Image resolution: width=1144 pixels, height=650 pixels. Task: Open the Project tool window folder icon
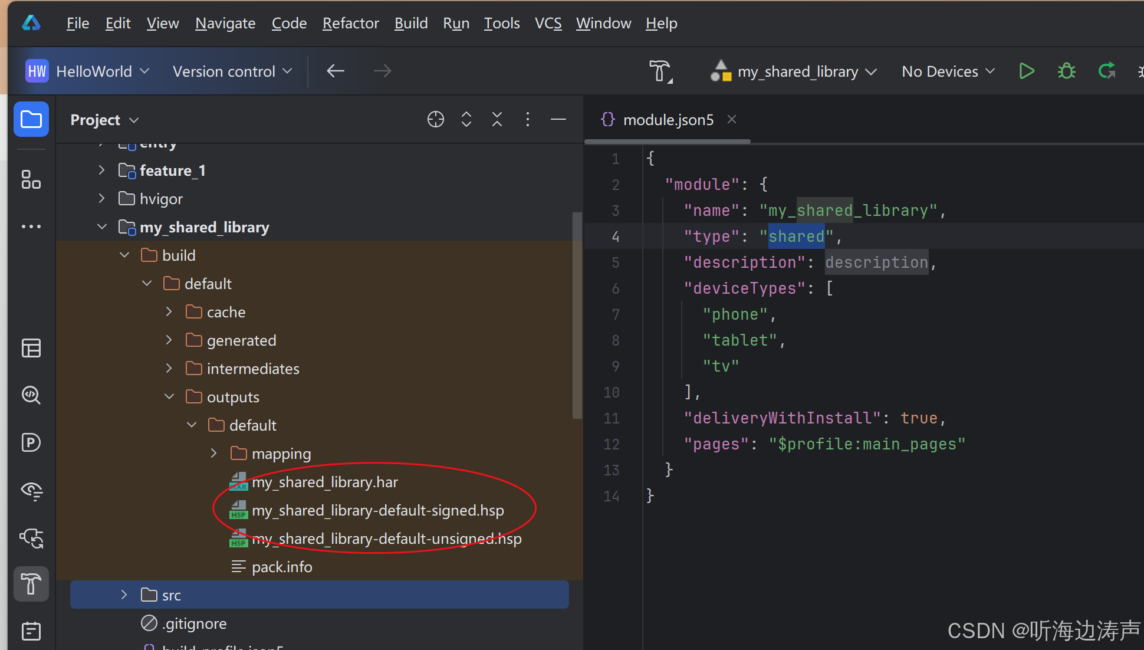(31, 120)
